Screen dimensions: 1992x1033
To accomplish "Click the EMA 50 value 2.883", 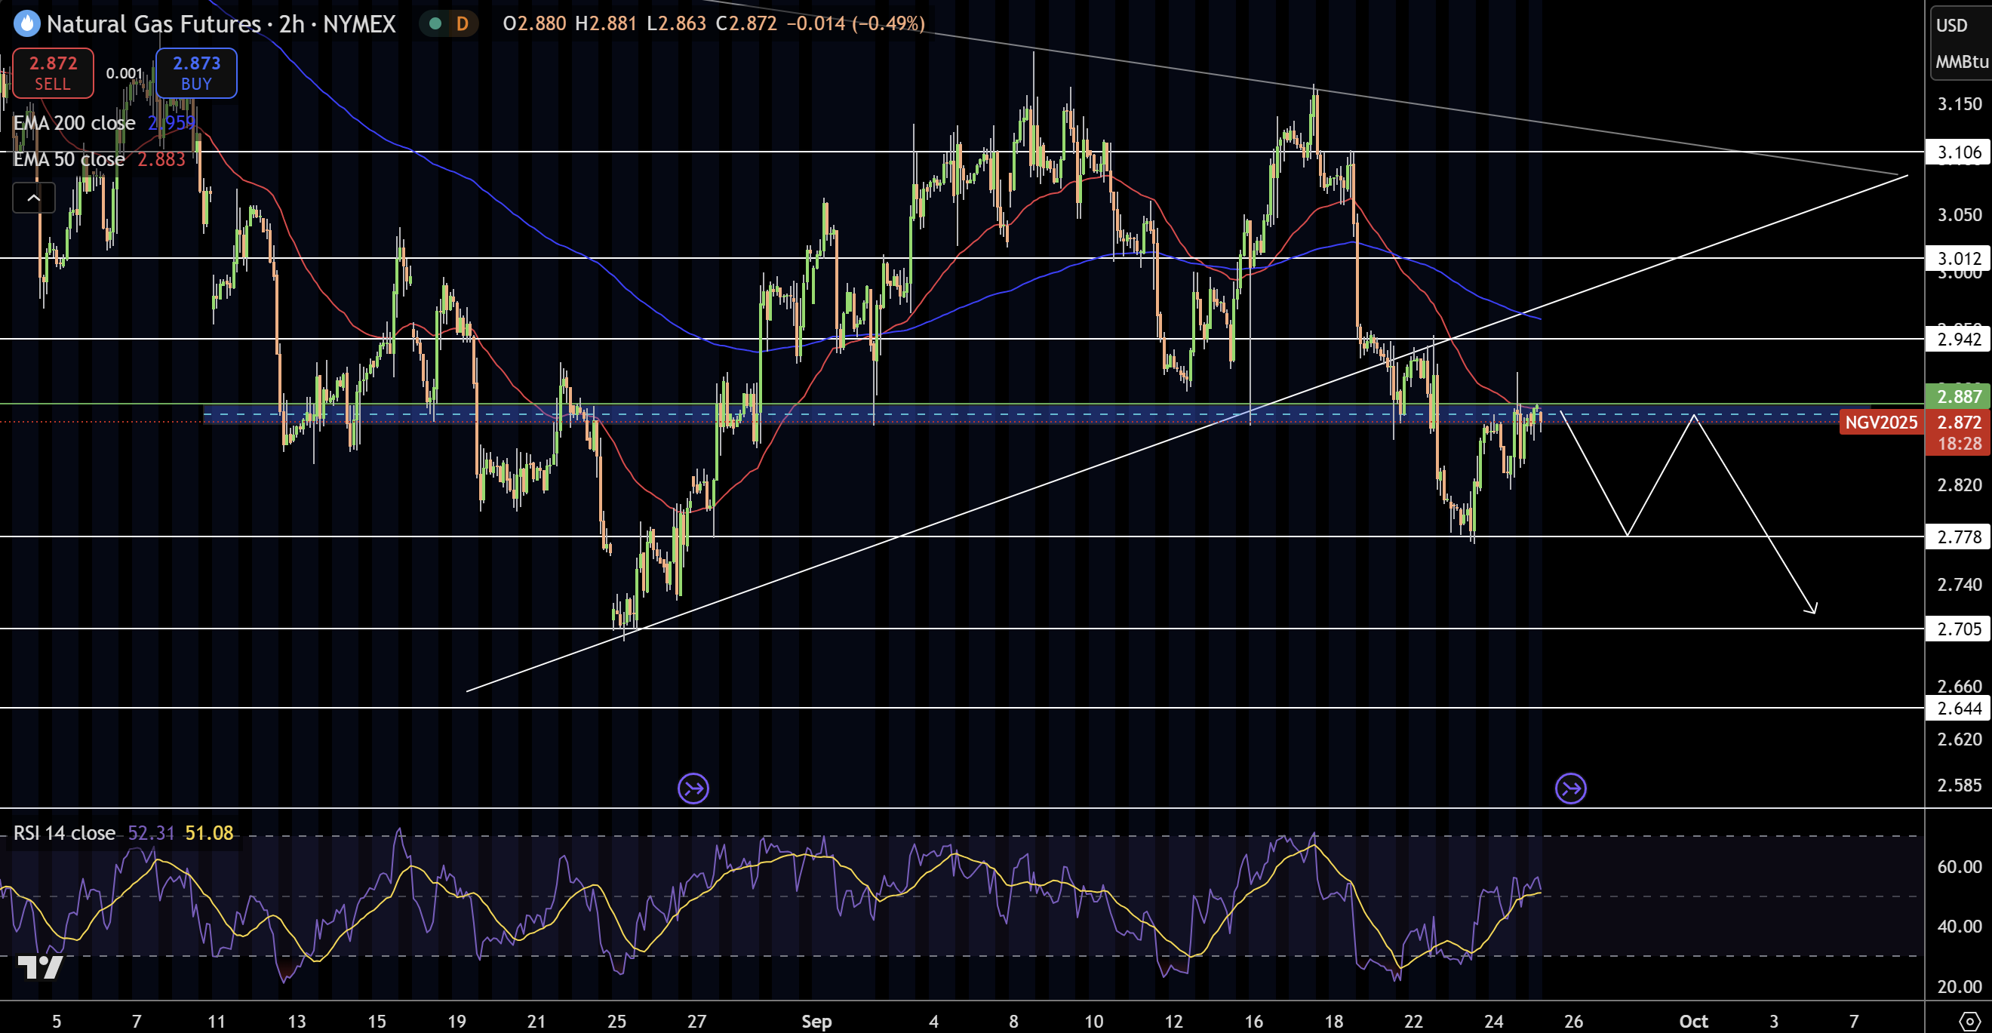I will 161,158.
